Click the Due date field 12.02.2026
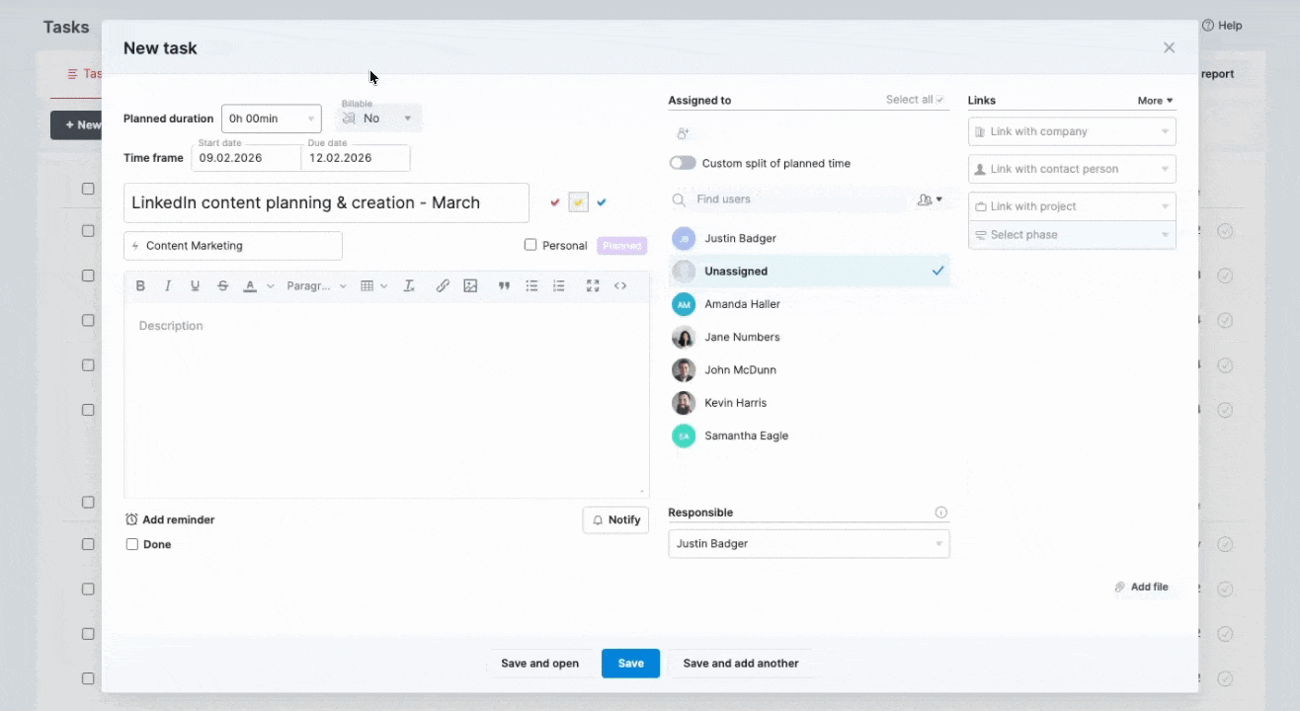Image resolution: width=1300 pixels, height=711 pixels. (x=356, y=158)
